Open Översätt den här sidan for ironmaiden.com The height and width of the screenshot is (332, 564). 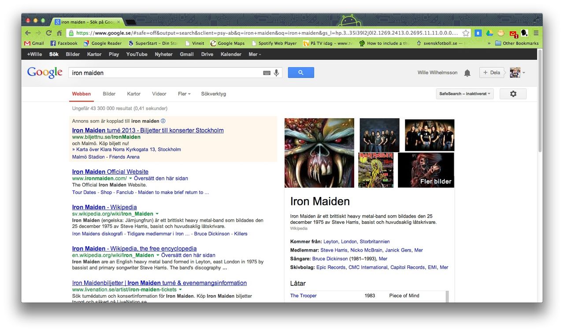[x=161, y=179]
